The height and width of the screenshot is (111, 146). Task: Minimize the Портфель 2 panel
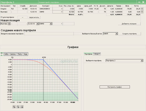coord(139,2)
